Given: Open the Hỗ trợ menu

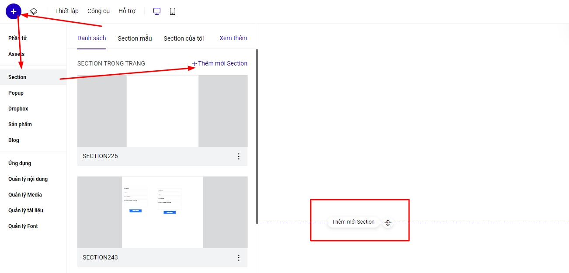Looking at the screenshot, I should tap(127, 11).
